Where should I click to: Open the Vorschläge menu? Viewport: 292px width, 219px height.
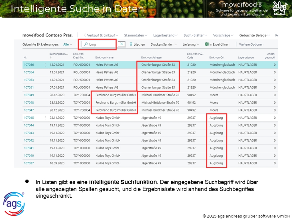[x=223, y=35]
